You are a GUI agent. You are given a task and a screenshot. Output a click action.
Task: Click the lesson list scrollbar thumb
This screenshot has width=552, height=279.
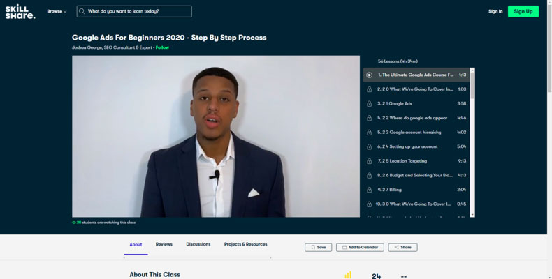tap(472, 86)
